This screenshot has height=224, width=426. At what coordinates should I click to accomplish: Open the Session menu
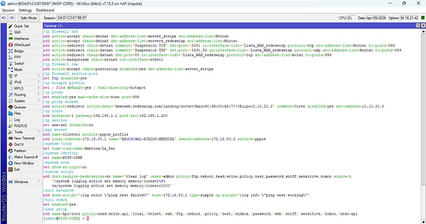point(8,10)
